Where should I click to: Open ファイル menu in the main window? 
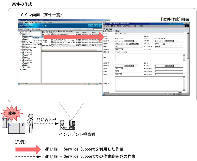tap(21, 22)
